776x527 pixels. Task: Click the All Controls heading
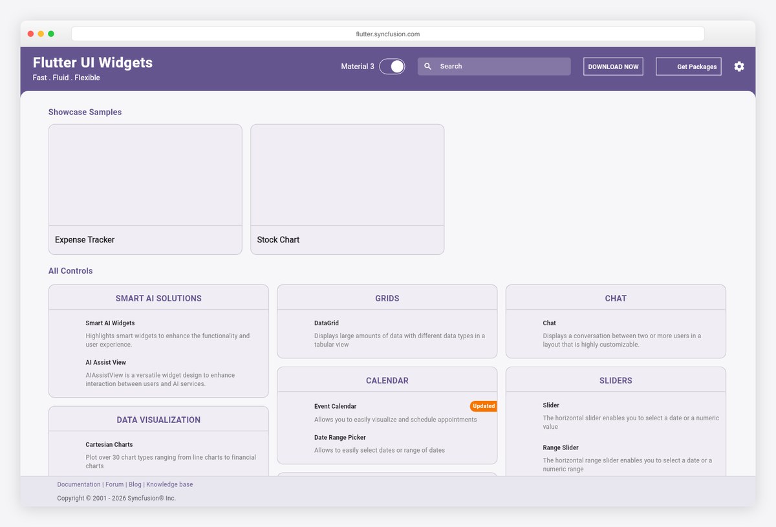coord(70,271)
